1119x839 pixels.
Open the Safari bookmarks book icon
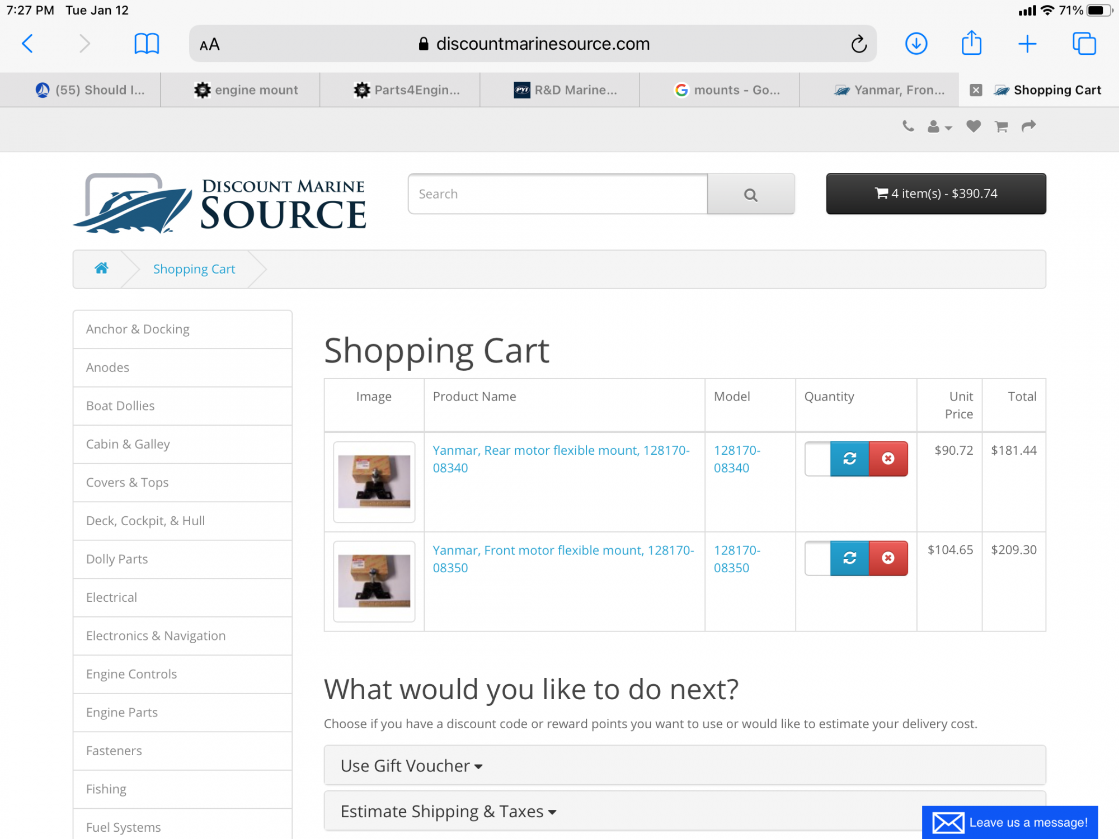click(147, 44)
